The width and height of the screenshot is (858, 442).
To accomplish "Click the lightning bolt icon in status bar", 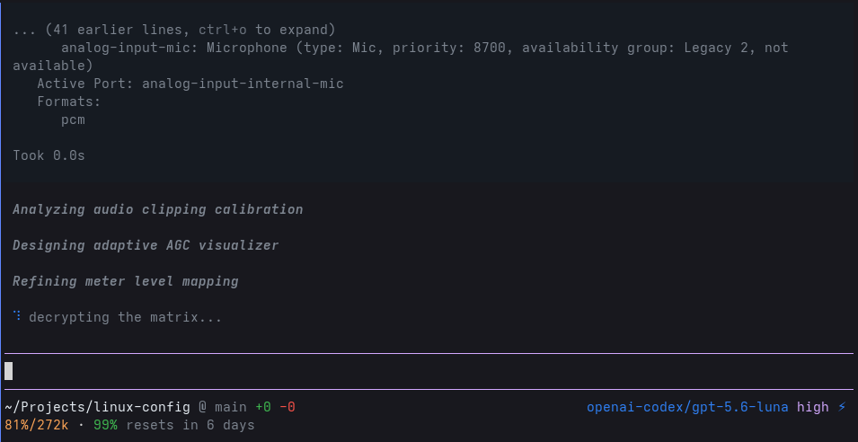I will click(842, 407).
